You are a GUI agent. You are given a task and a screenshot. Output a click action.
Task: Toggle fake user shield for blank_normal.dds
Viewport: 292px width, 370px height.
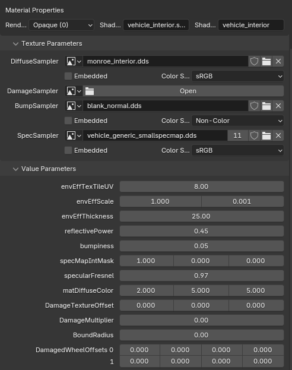click(x=254, y=106)
